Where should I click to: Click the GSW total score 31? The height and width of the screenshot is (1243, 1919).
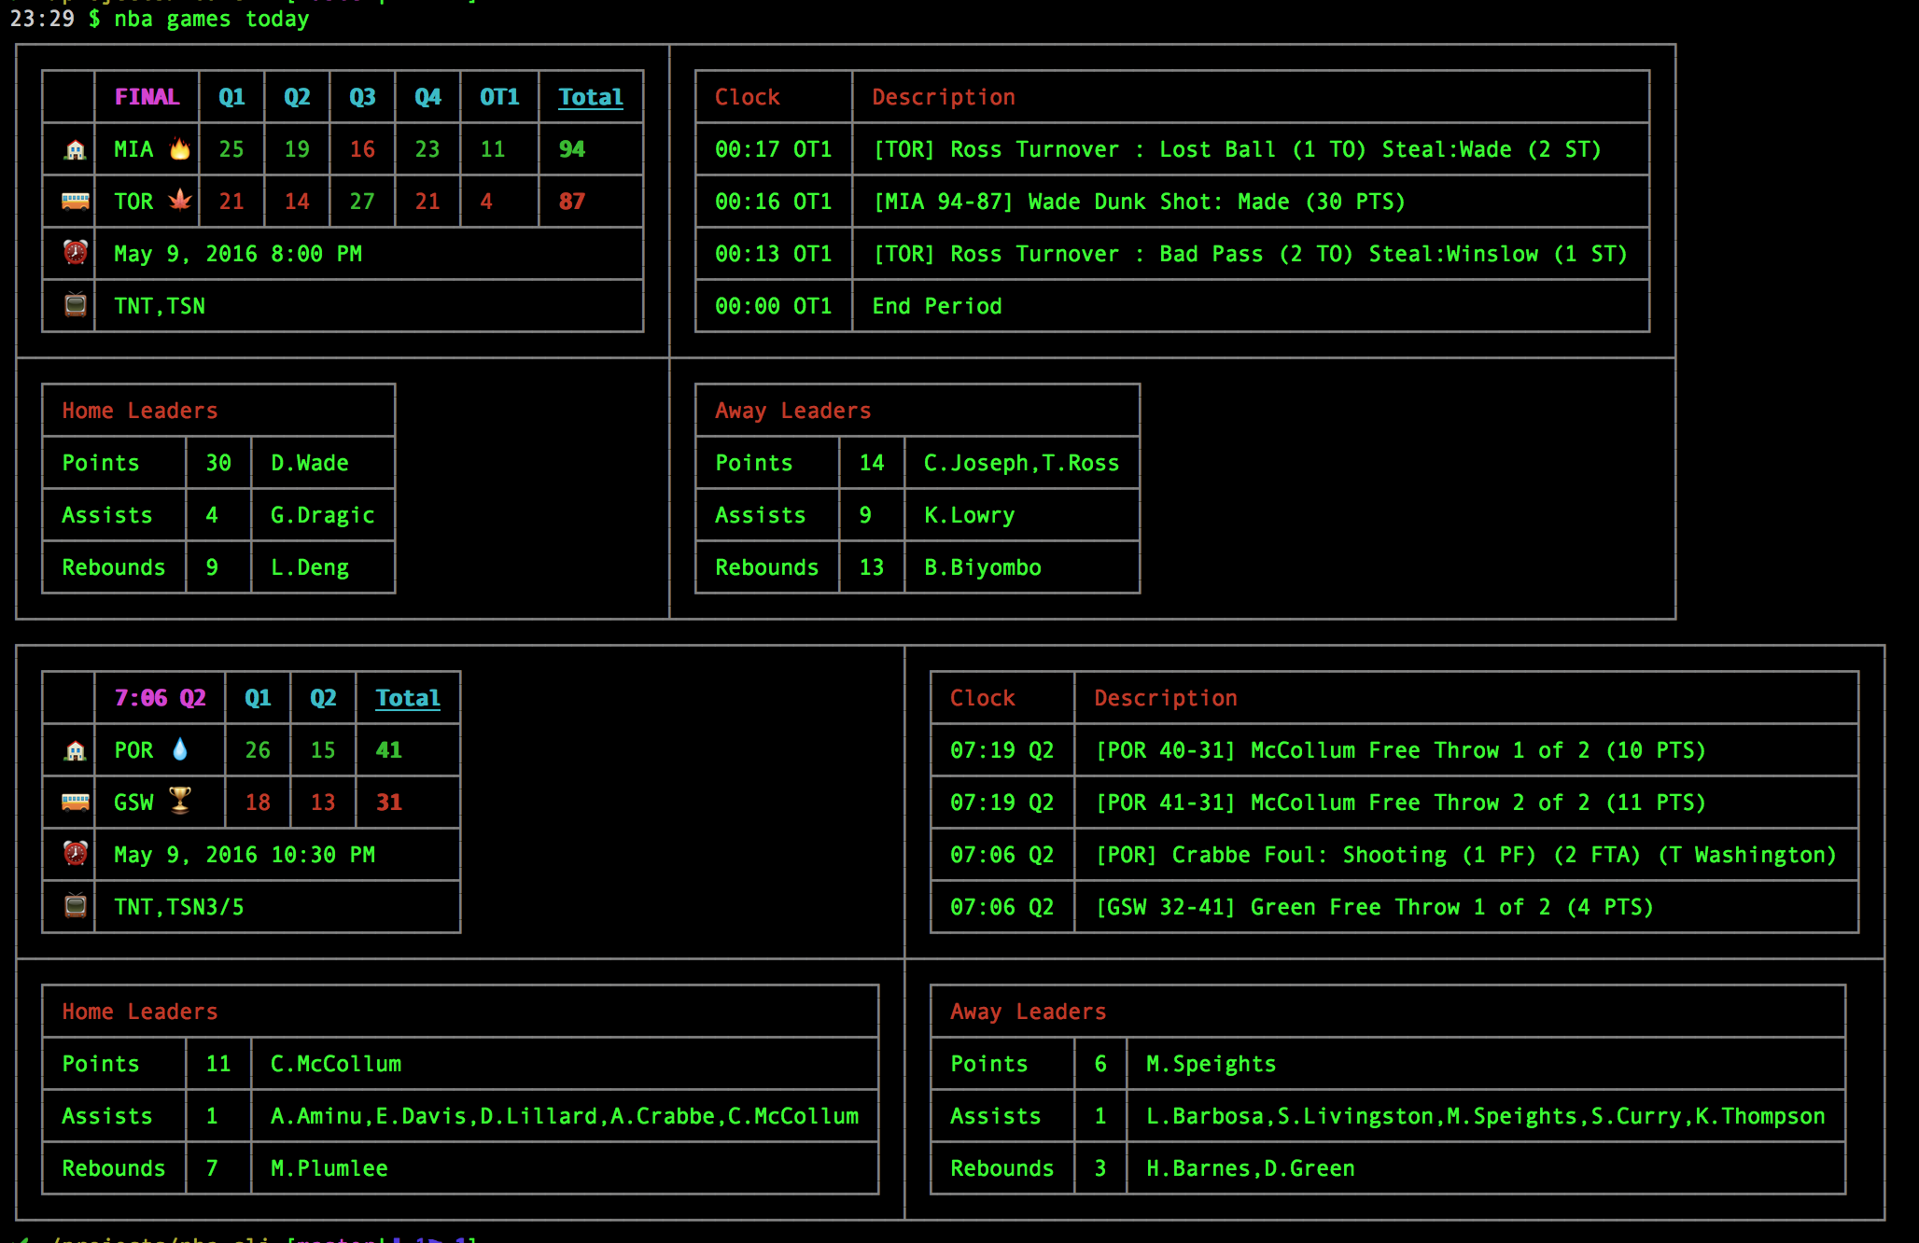(389, 803)
